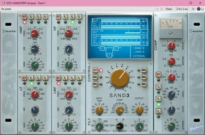The height and width of the screenshot is (135, 205).
Task: Select the first E button in LMF
Action: click(65, 78)
